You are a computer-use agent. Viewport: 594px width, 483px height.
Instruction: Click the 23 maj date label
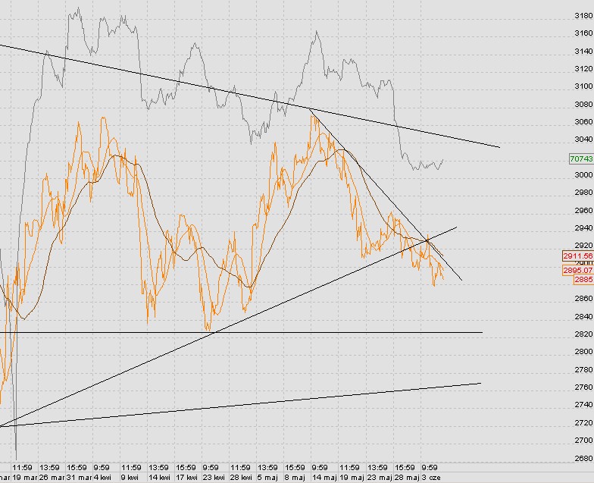pos(380,478)
